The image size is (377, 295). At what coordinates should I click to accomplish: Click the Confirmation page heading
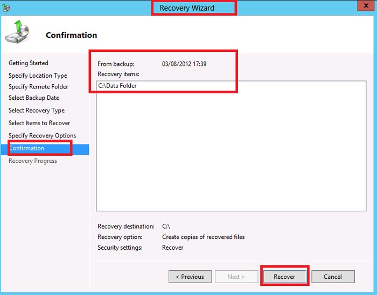pos(72,35)
